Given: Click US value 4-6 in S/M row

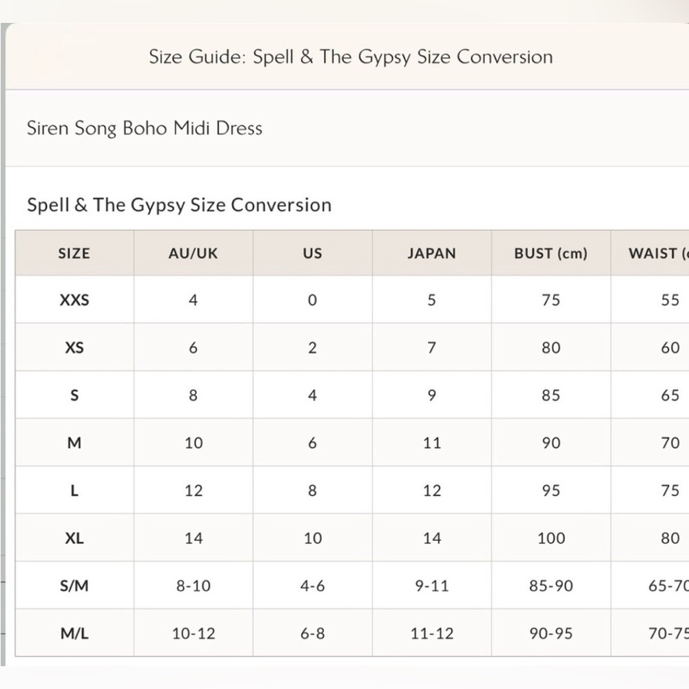Looking at the screenshot, I should coord(312,586).
